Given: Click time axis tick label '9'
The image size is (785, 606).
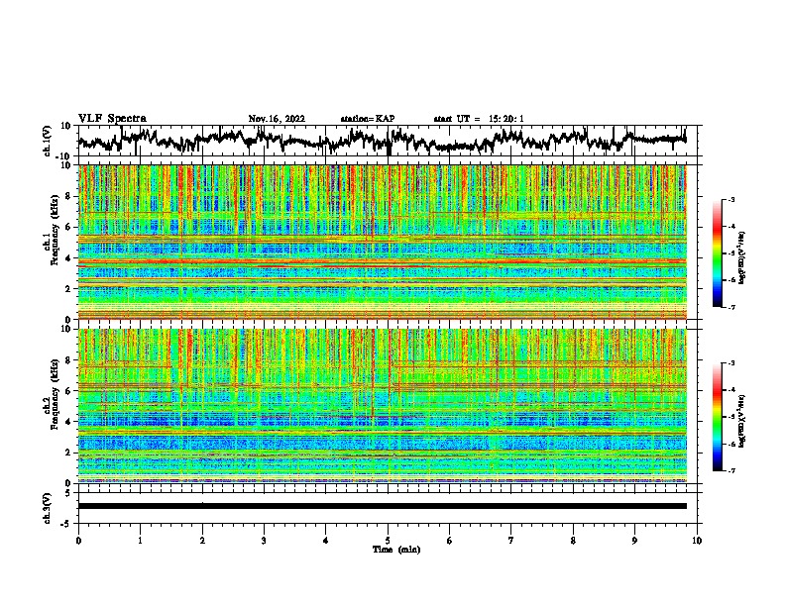Looking at the screenshot, I should click(x=634, y=541).
